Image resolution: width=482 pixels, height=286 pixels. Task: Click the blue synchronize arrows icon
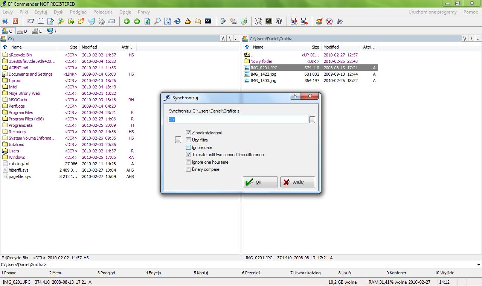(x=178, y=21)
